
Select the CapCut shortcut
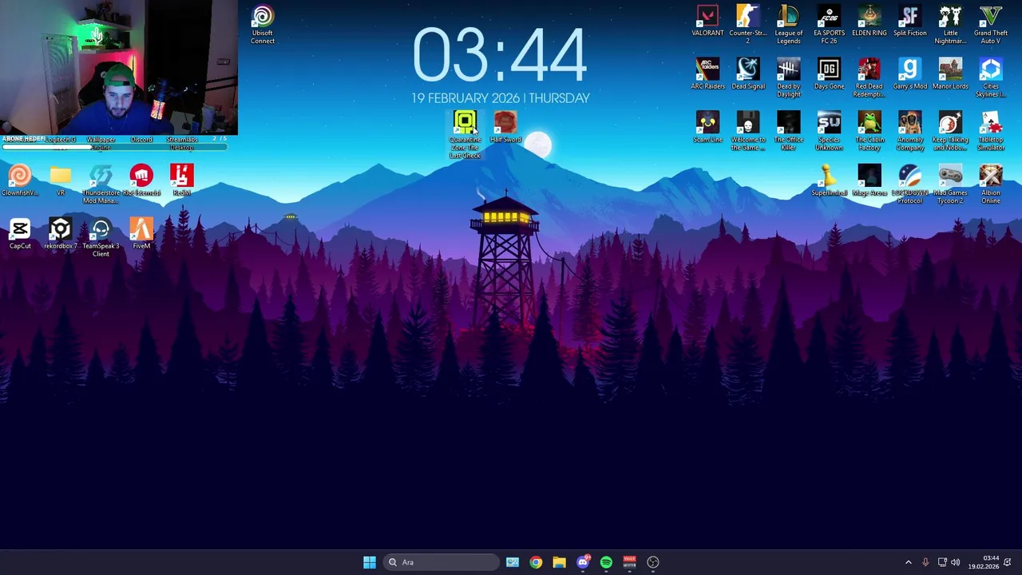(20, 234)
